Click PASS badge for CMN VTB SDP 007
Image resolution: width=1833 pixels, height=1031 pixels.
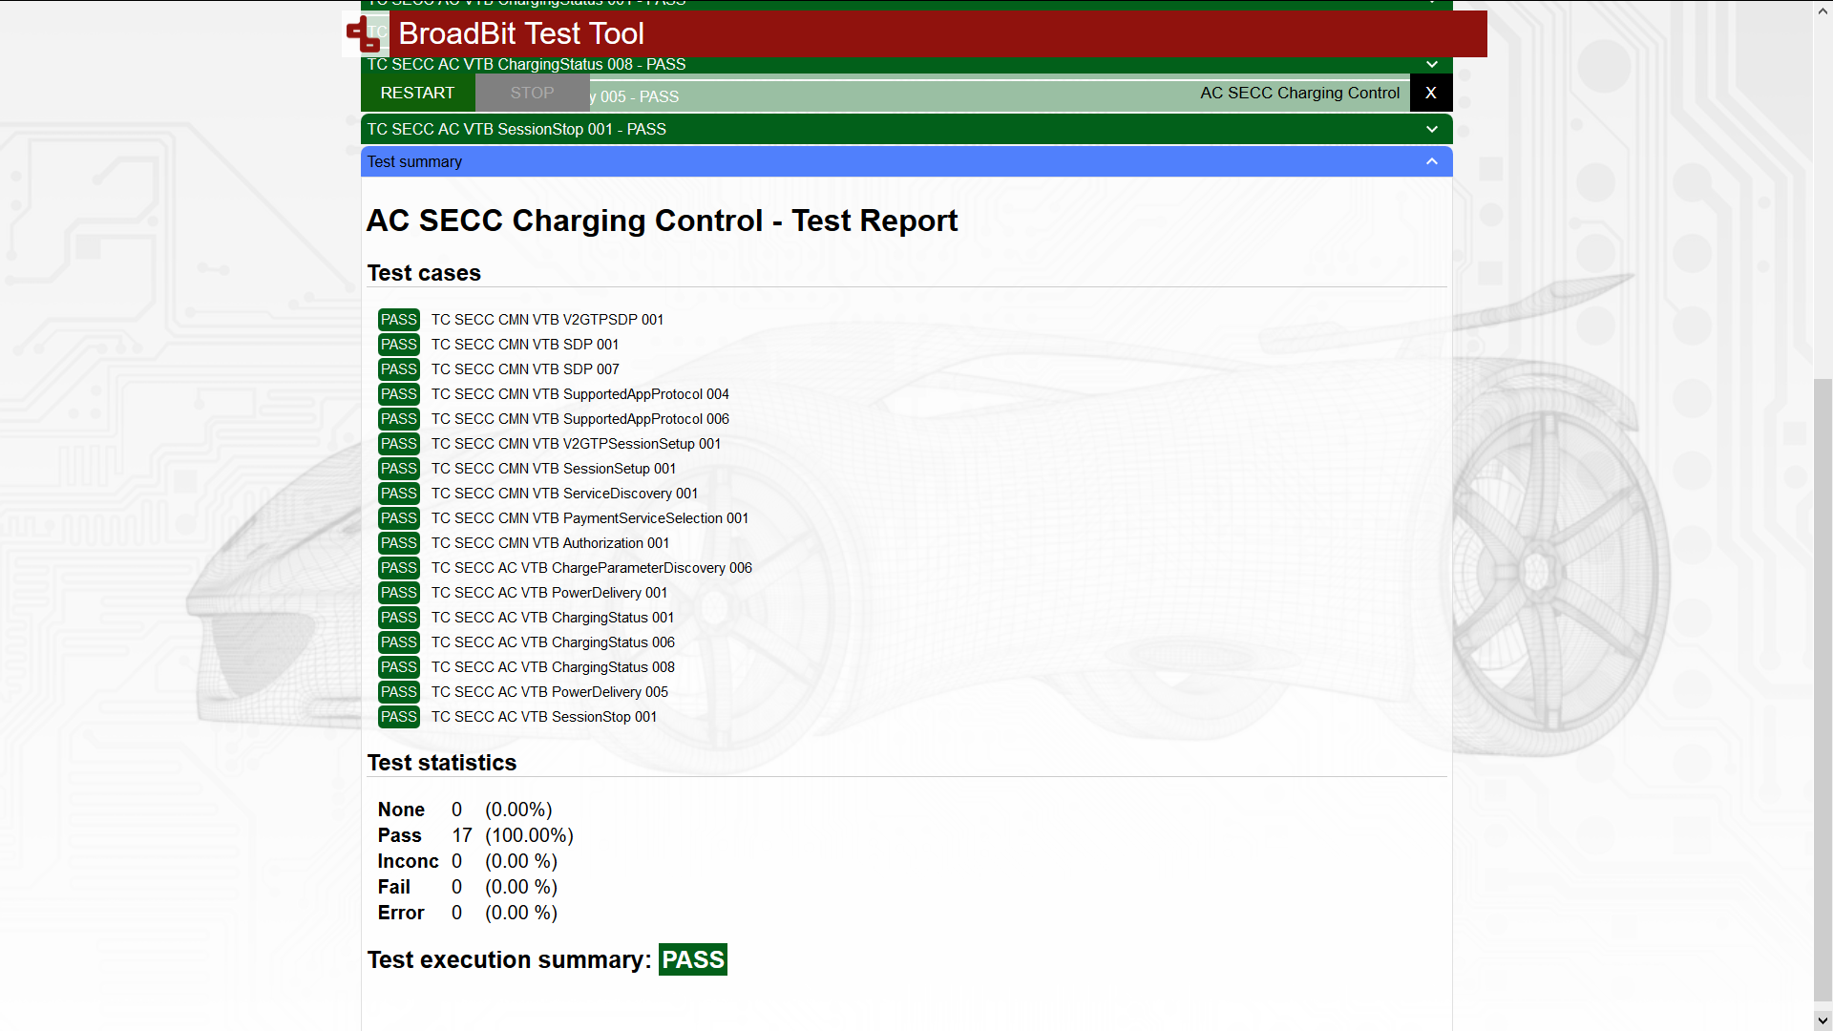398,369
